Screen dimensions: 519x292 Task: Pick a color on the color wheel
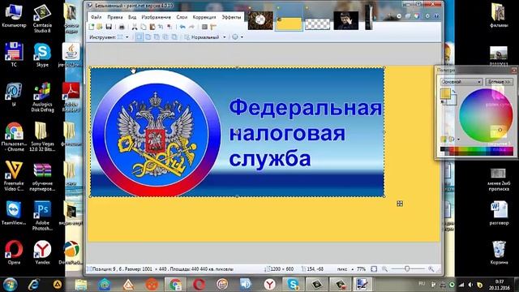pos(486,115)
